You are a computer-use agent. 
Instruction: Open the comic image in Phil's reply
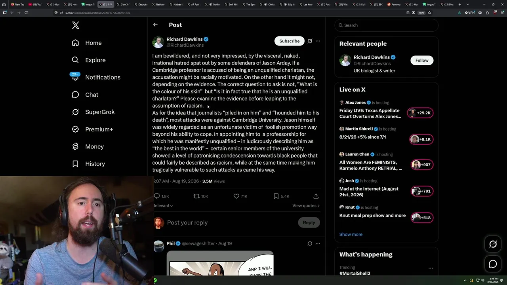tap(220, 264)
